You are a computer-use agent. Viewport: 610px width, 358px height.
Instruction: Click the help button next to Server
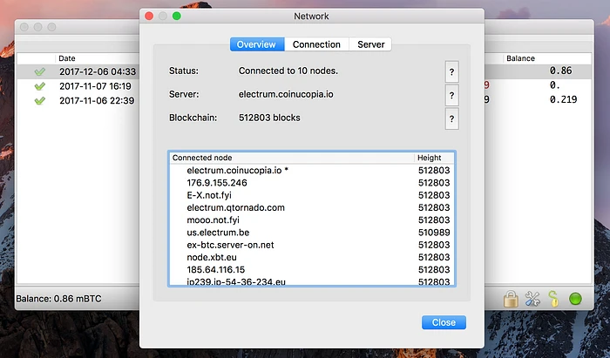point(451,96)
